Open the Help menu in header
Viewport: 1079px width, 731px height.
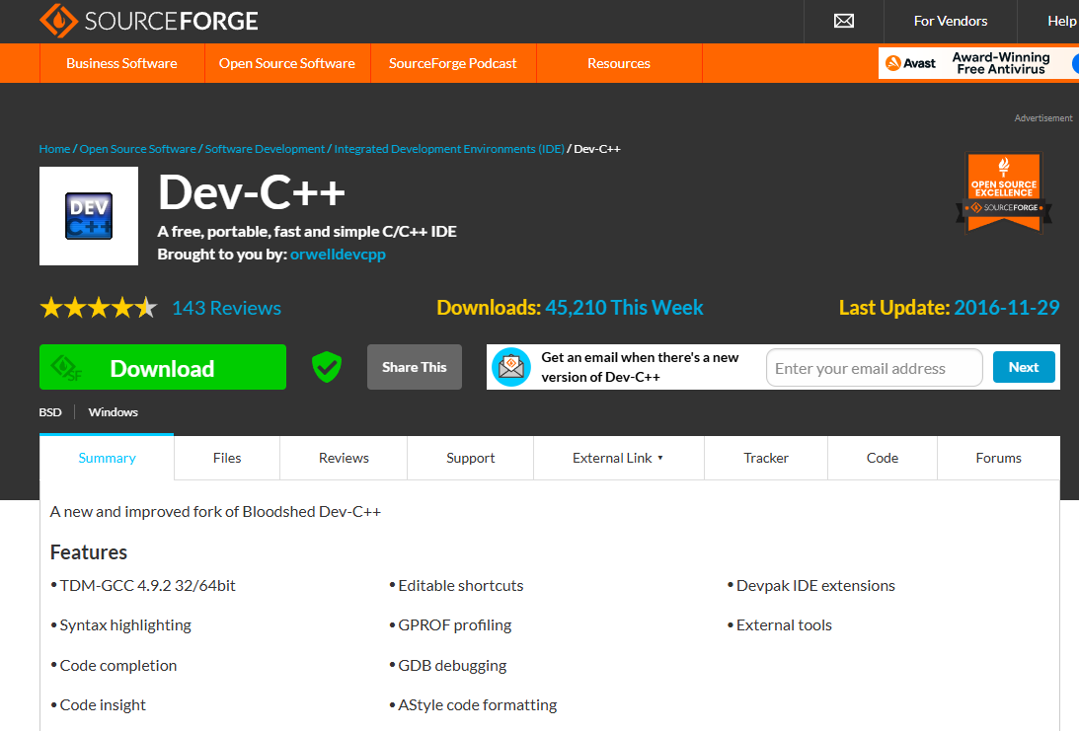tap(1061, 22)
